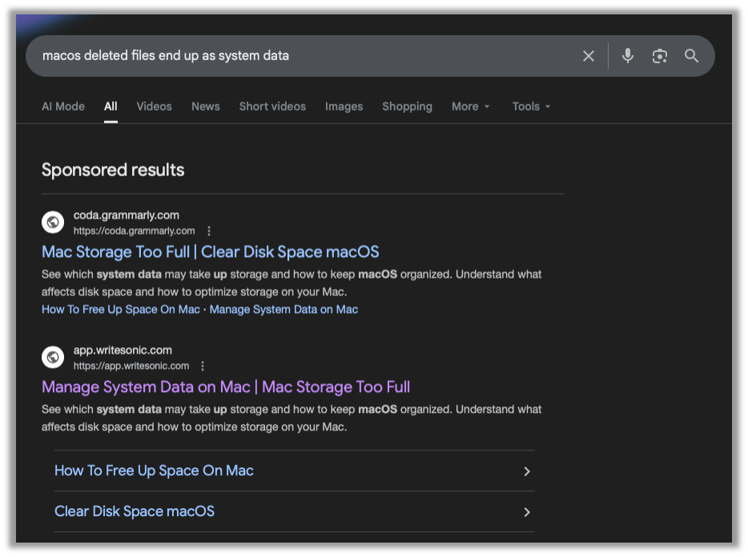748x557 pixels.
Task: Click the coda.grammarly.com site favicon
Action: tap(52, 222)
